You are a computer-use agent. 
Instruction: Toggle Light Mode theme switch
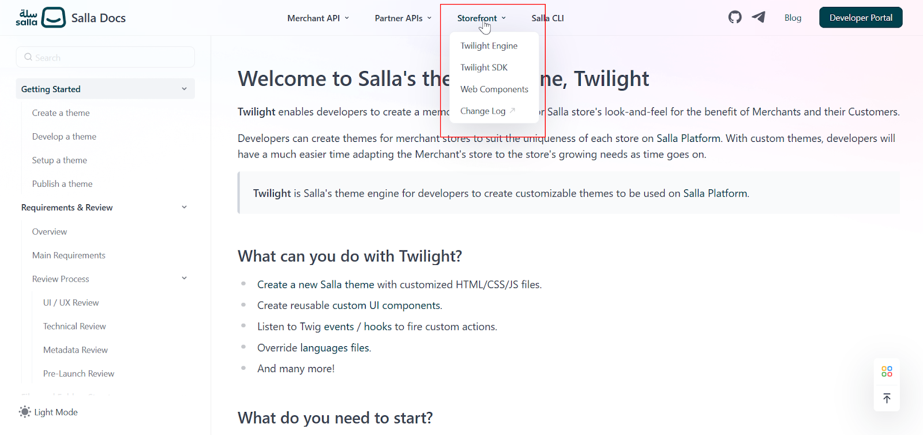(x=48, y=412)
